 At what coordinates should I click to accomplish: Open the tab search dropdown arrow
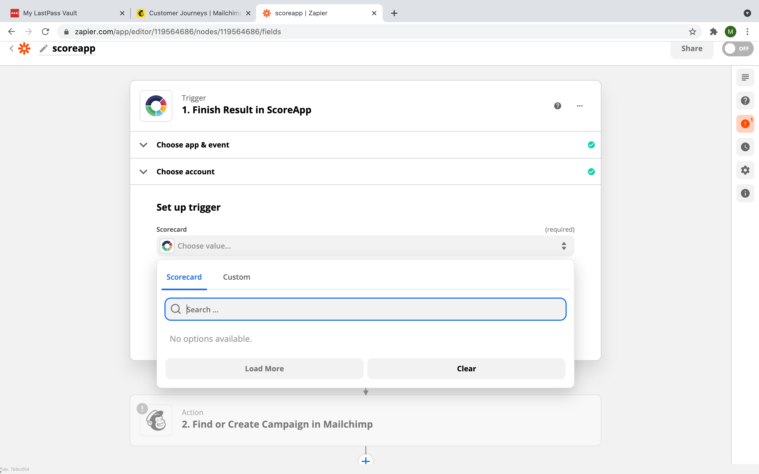[x=747, y=13]
